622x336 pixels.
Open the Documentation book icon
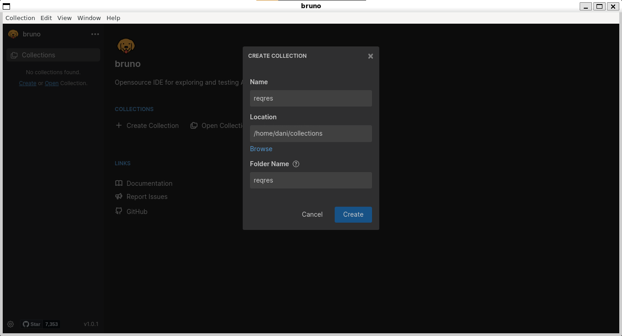pyautogui.click(x=119, y=183)
